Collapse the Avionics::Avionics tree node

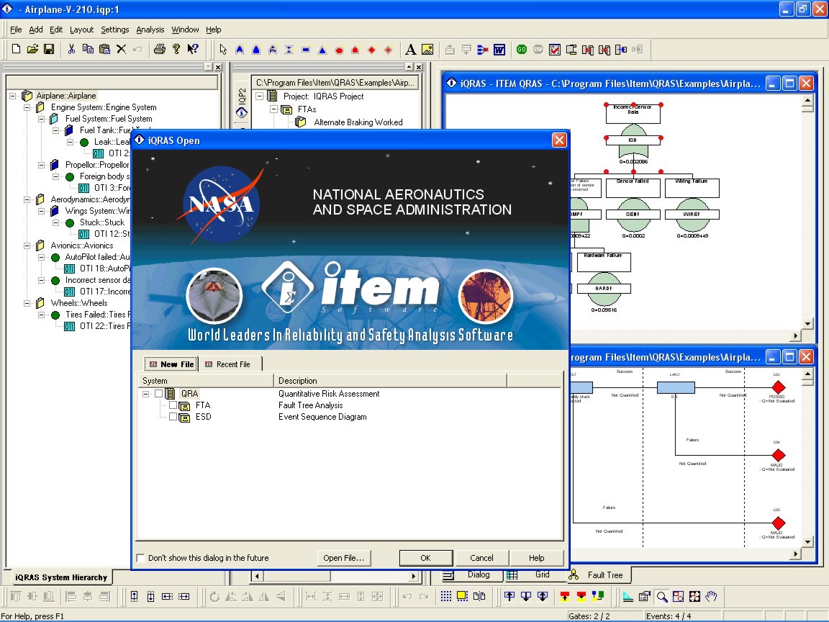click(x=27, y=245)
